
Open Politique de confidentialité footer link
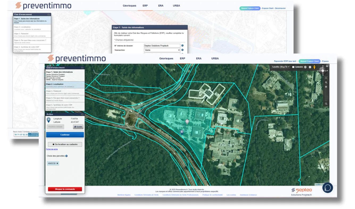212,195
